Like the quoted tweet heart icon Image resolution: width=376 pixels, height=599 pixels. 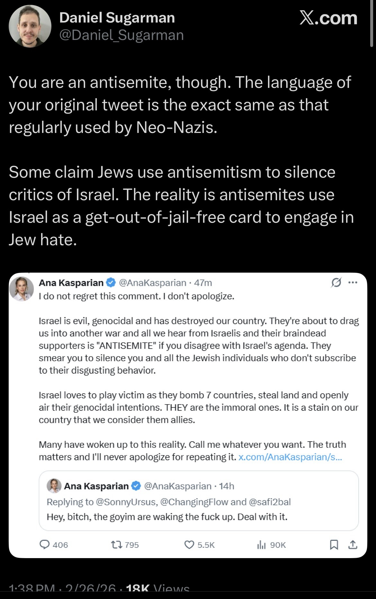(189, 545)
